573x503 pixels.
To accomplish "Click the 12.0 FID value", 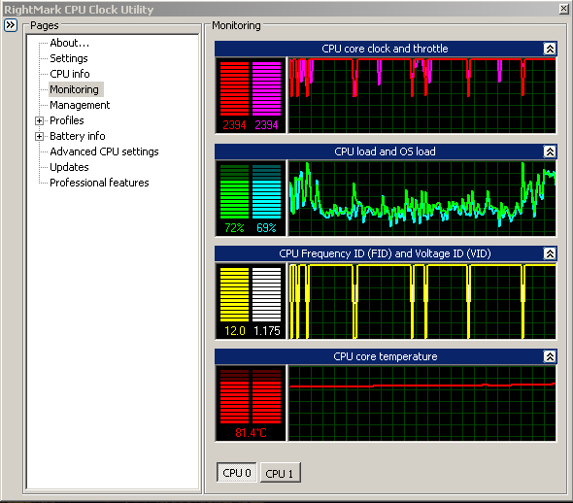I will (x=235, y=331).
